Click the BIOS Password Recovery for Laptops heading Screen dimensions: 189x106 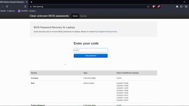pos(54,27)
